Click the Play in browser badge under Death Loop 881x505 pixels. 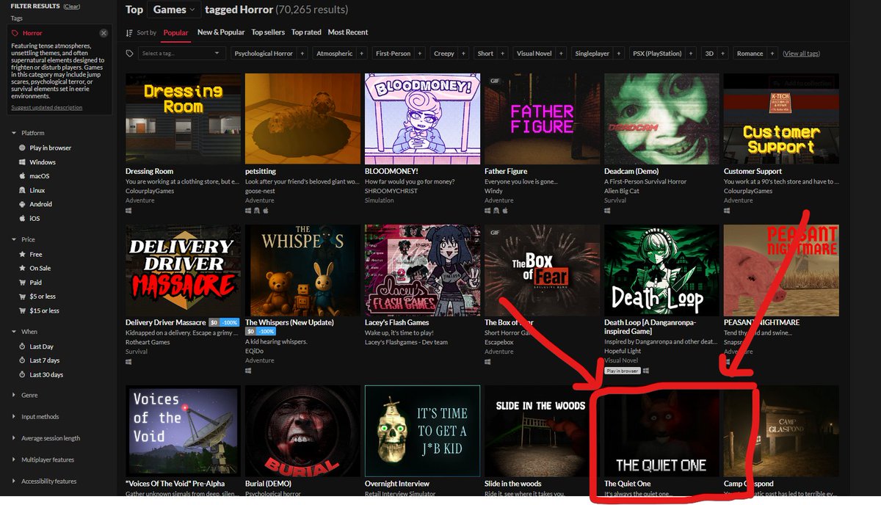point(622,371)
